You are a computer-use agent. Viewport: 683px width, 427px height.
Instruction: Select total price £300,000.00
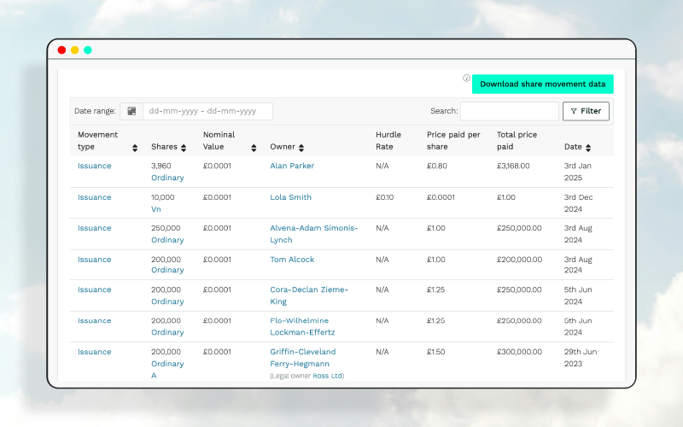click(519, 352)
